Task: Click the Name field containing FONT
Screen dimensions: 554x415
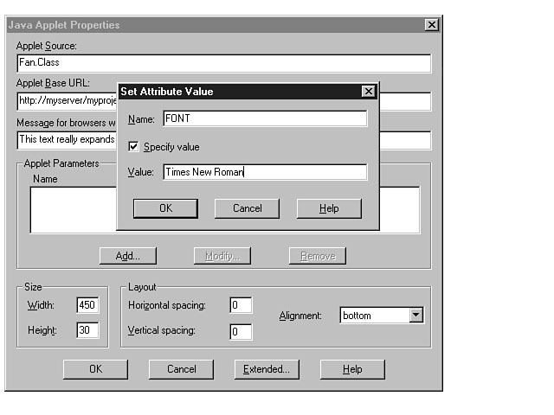Action: (x=264, y=118)
